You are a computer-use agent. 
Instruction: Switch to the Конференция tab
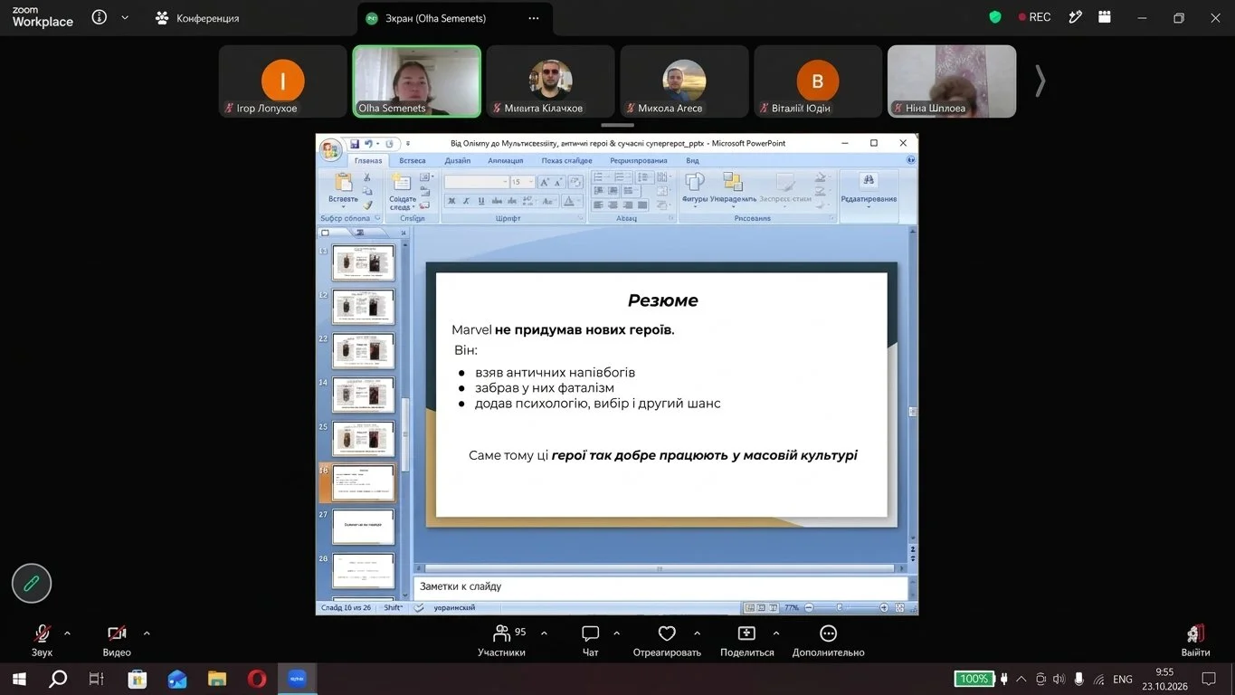pyautogui.click(x=197, y=18)
